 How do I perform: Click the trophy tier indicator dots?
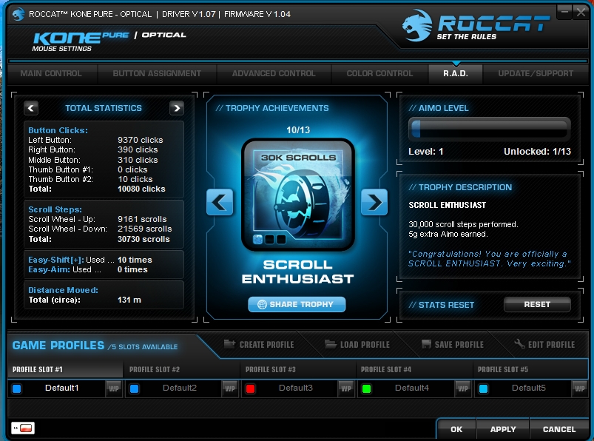pos(269,240)
